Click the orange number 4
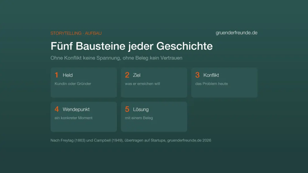308x173 pixels. (57, 109)
